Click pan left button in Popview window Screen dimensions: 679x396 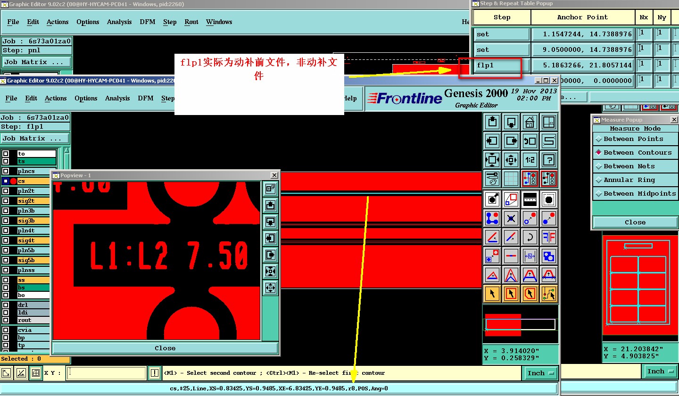[x=270, y=239]
